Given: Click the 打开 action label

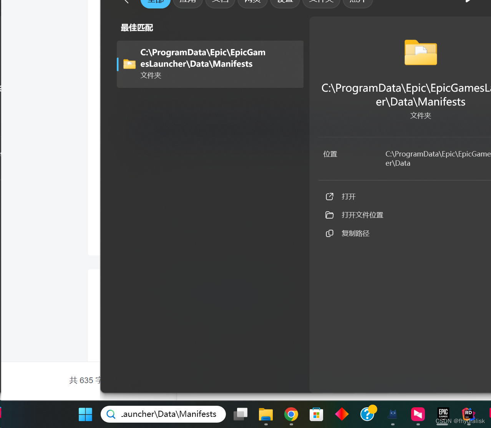Looking at the screenshot, I should pyautogui.click(x=348, y=197).
